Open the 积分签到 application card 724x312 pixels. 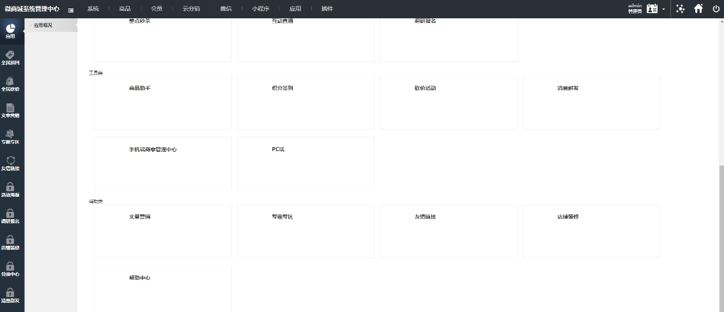(x=306, y=102)
